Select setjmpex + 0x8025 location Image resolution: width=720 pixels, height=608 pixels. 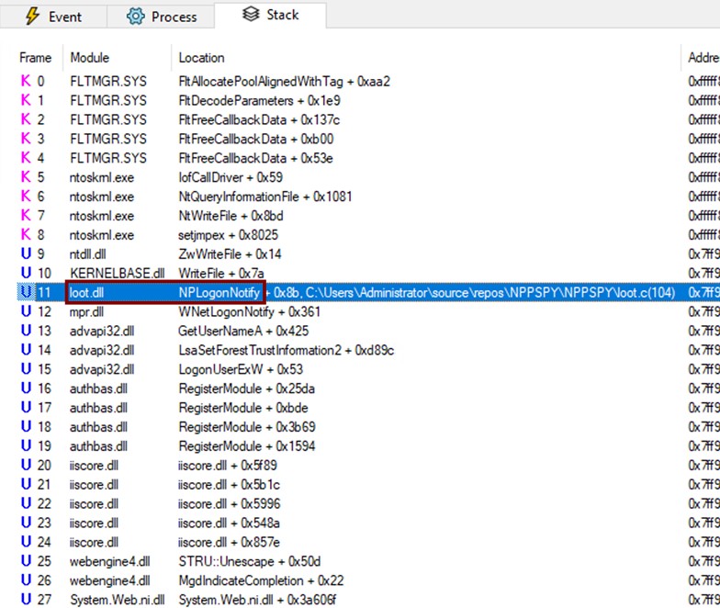pos(228,235)
